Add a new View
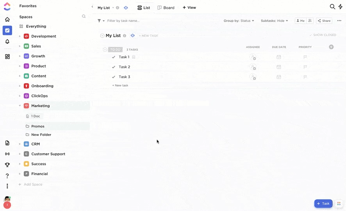346x211 pixels. [189, 8]
